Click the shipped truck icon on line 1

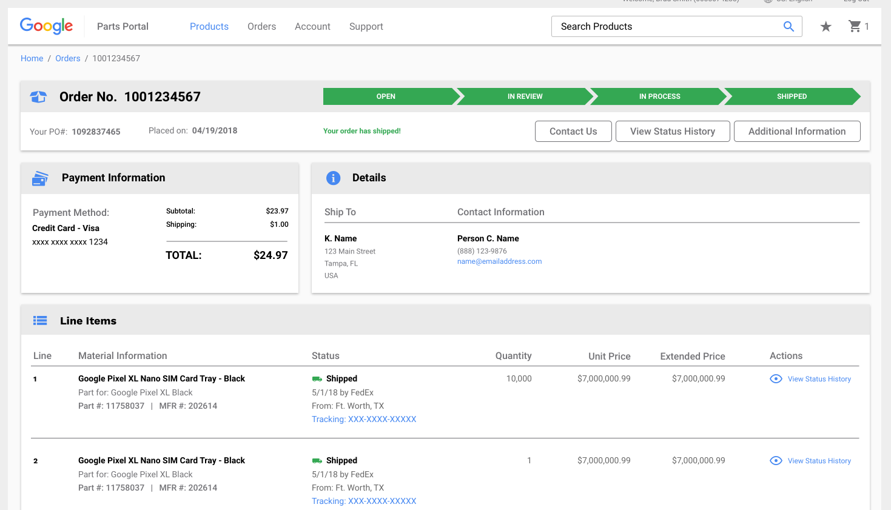click(317, 379)
